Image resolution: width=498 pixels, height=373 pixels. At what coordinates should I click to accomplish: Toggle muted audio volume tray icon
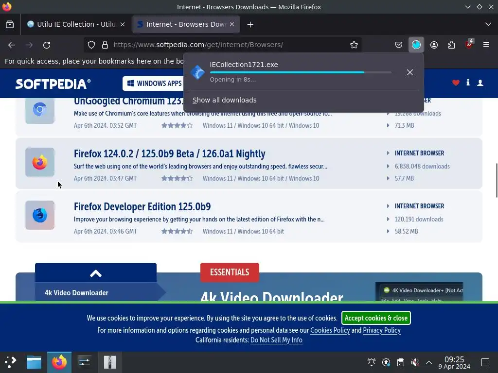pyautogui.click(x=415, y=362)
